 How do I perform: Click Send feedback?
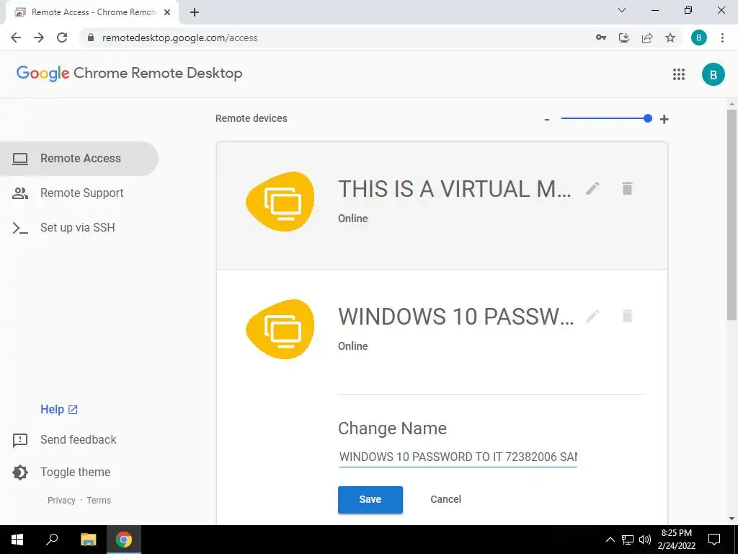pos(64,439)
